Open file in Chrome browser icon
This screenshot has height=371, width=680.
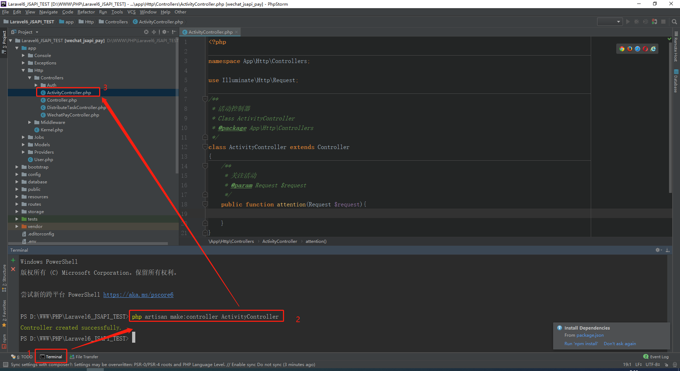pyautogui.click(x=622, y=49)
